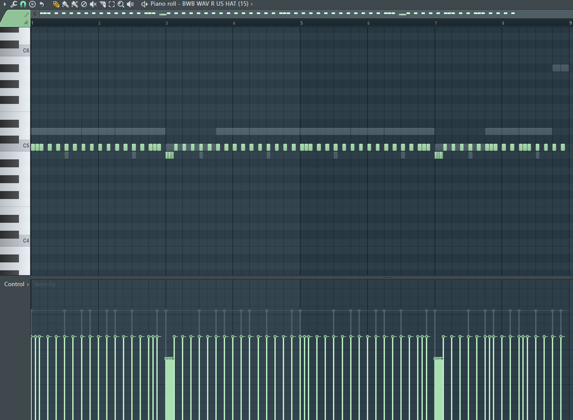Select the Slice tool

pyautogui.click(x=102, y=4)
